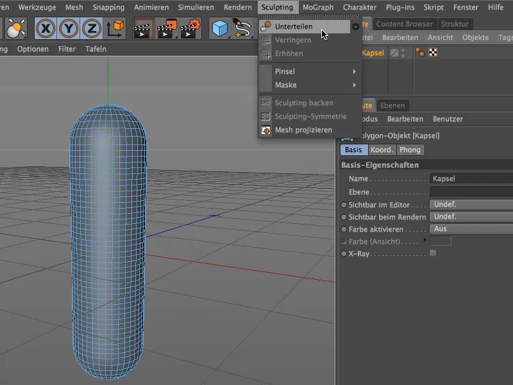Open the Werkzeuge menu

pos(37,7)
